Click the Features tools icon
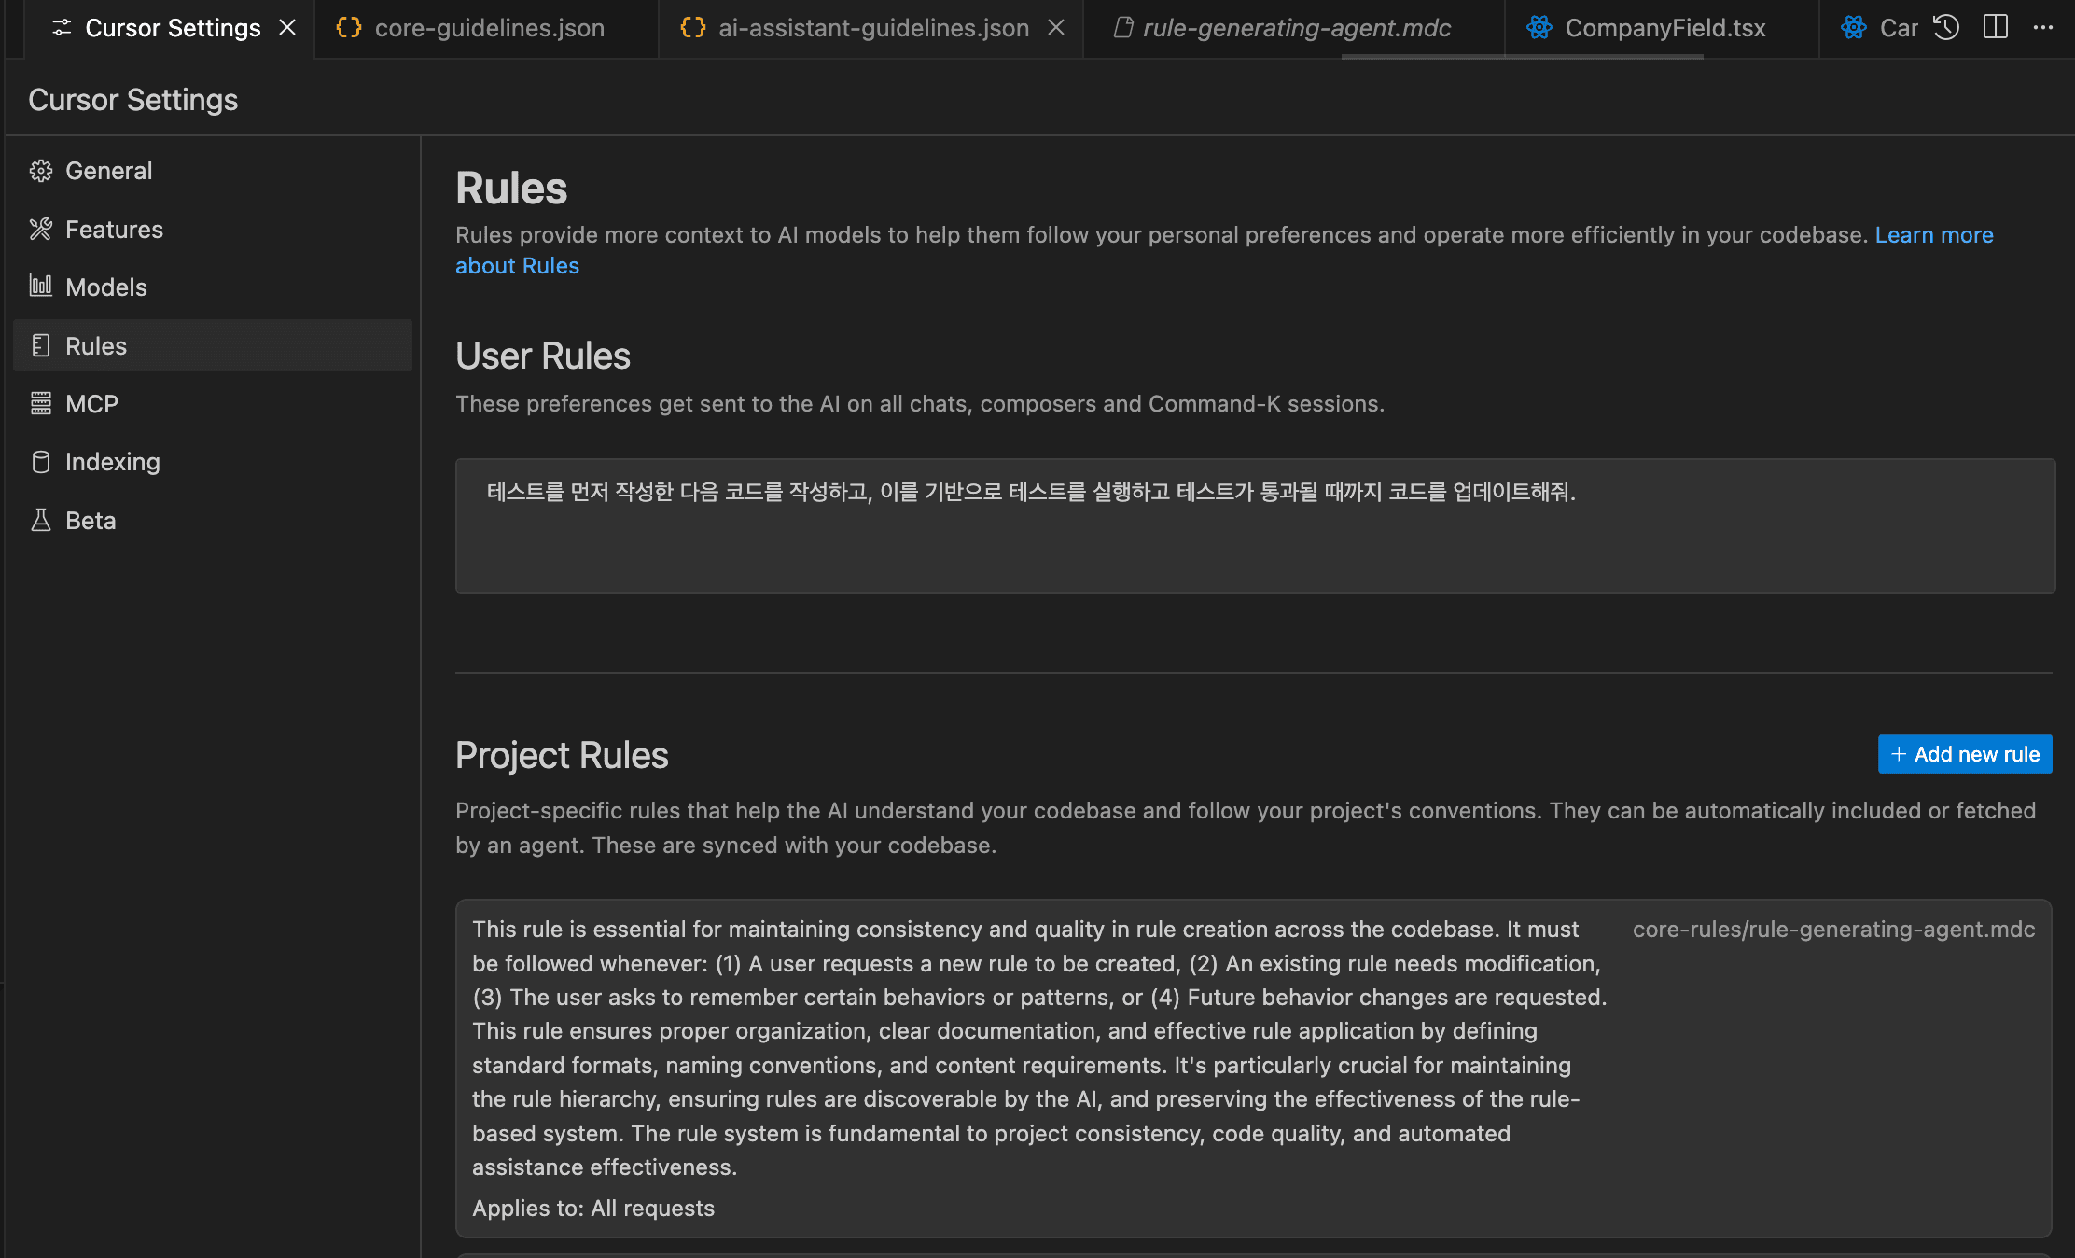Image resolution: width=2075 pixels, height=1258 pixels. point(41,230)
